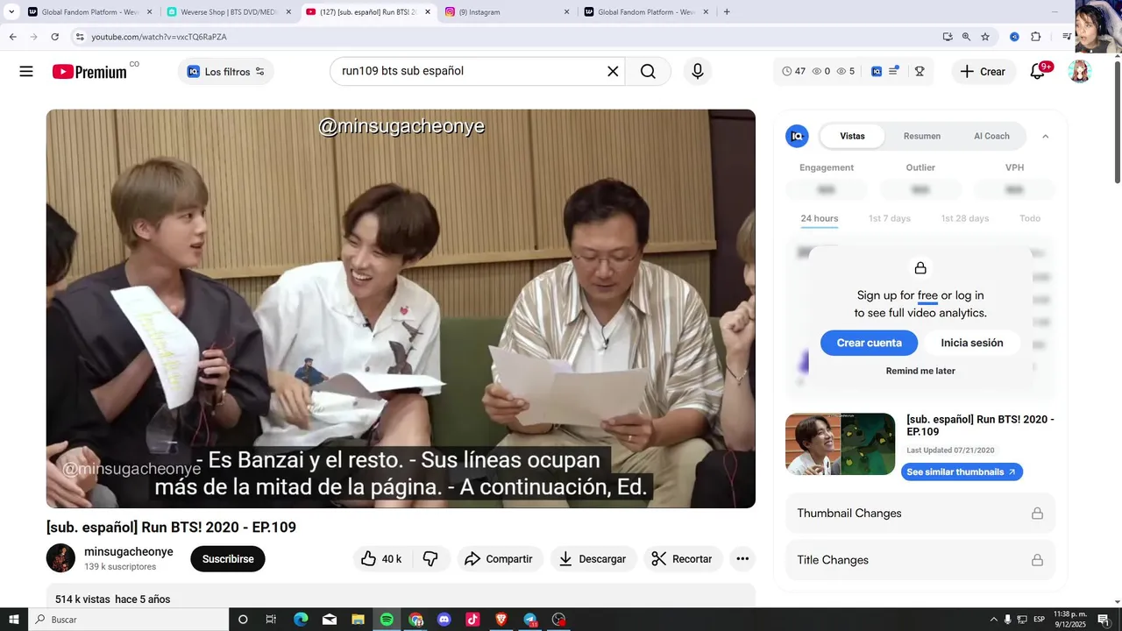This screenshot has height=631, width=1122.
Task: Click the Recortar clip button
Action: 682,559
